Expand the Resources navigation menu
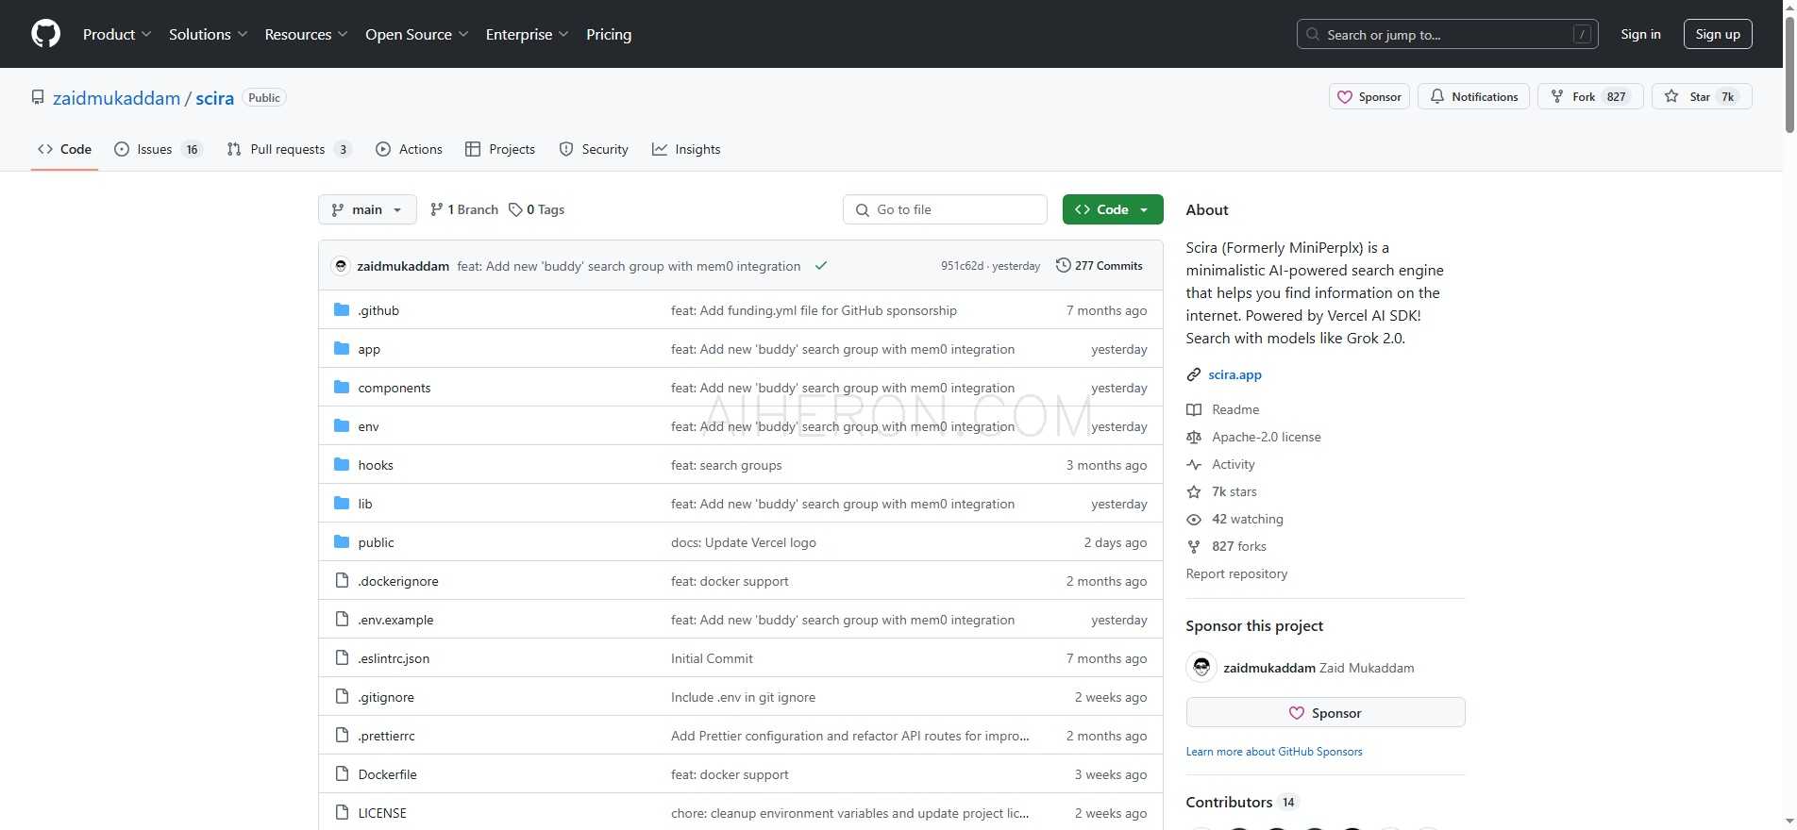 [x=307, y=34]
